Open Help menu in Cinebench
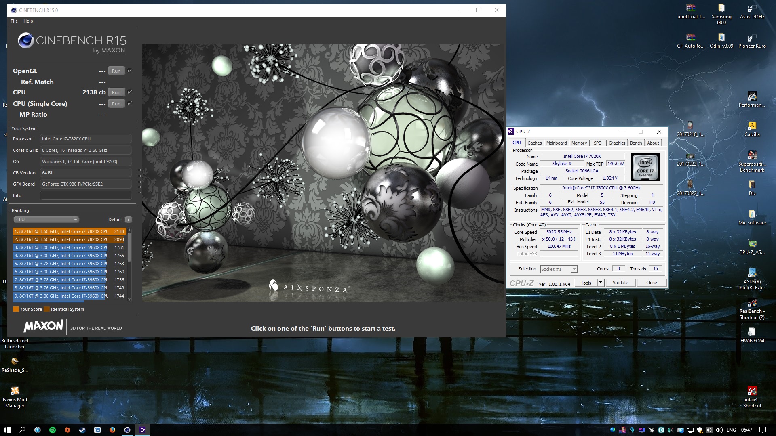Screen dimensions: 776x436 28,21
